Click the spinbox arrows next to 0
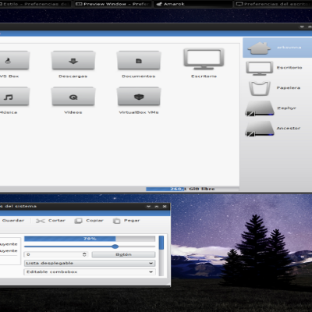 (x=84, y=254)
